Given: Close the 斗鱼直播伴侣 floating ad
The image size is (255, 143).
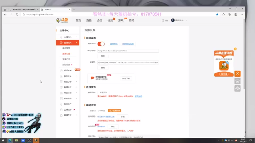Looking at the screenshot, I should point(235,49).
